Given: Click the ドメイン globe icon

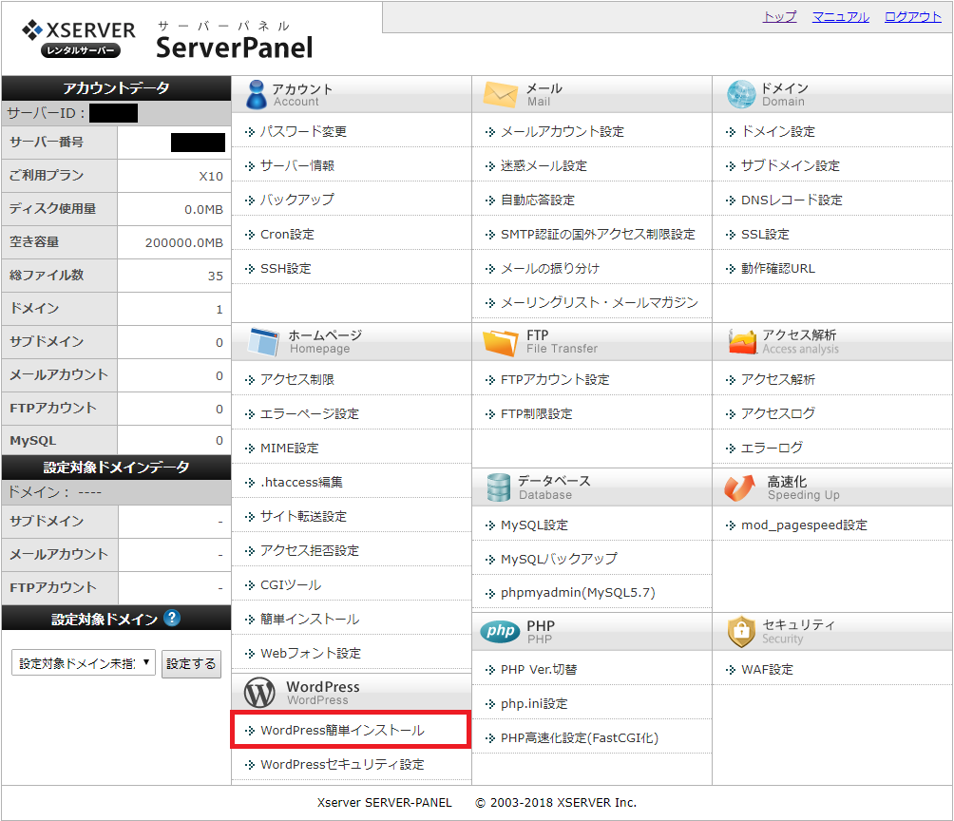Looking at the screenshot, I should [x=741, y=95].
